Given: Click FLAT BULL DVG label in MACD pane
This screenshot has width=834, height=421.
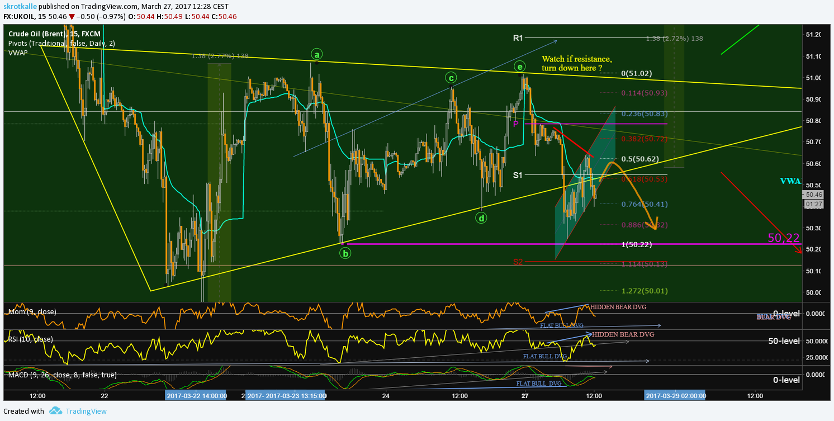Looking at the screenshot, I should click(539, 384).
